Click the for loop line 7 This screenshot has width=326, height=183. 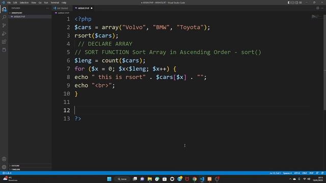125,69
